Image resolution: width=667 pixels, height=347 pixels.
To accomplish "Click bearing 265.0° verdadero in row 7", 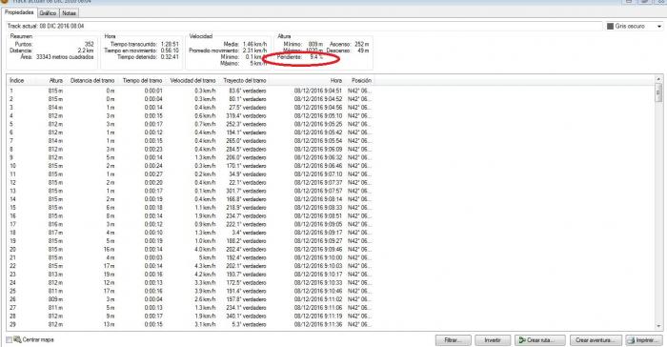I will [x=246, y=141].
